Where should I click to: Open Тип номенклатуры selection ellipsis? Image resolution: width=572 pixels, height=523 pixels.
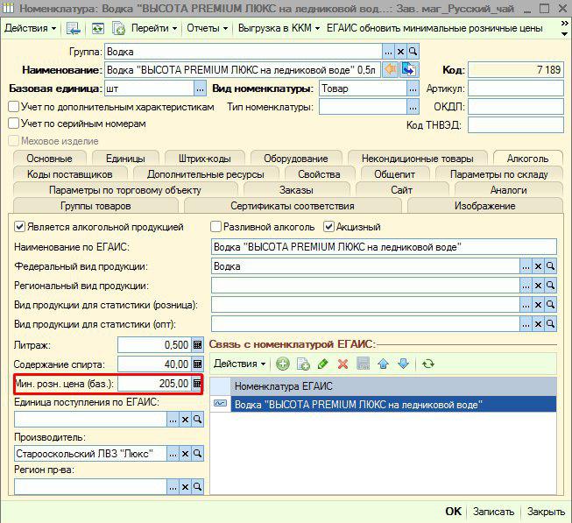tap(413, 107)
